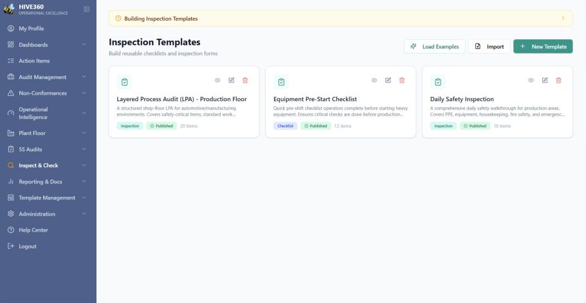Edit the Equipment Pre-Start Checklist template
The width and height of the screenshot is (586, 303).
click(388, 80)
